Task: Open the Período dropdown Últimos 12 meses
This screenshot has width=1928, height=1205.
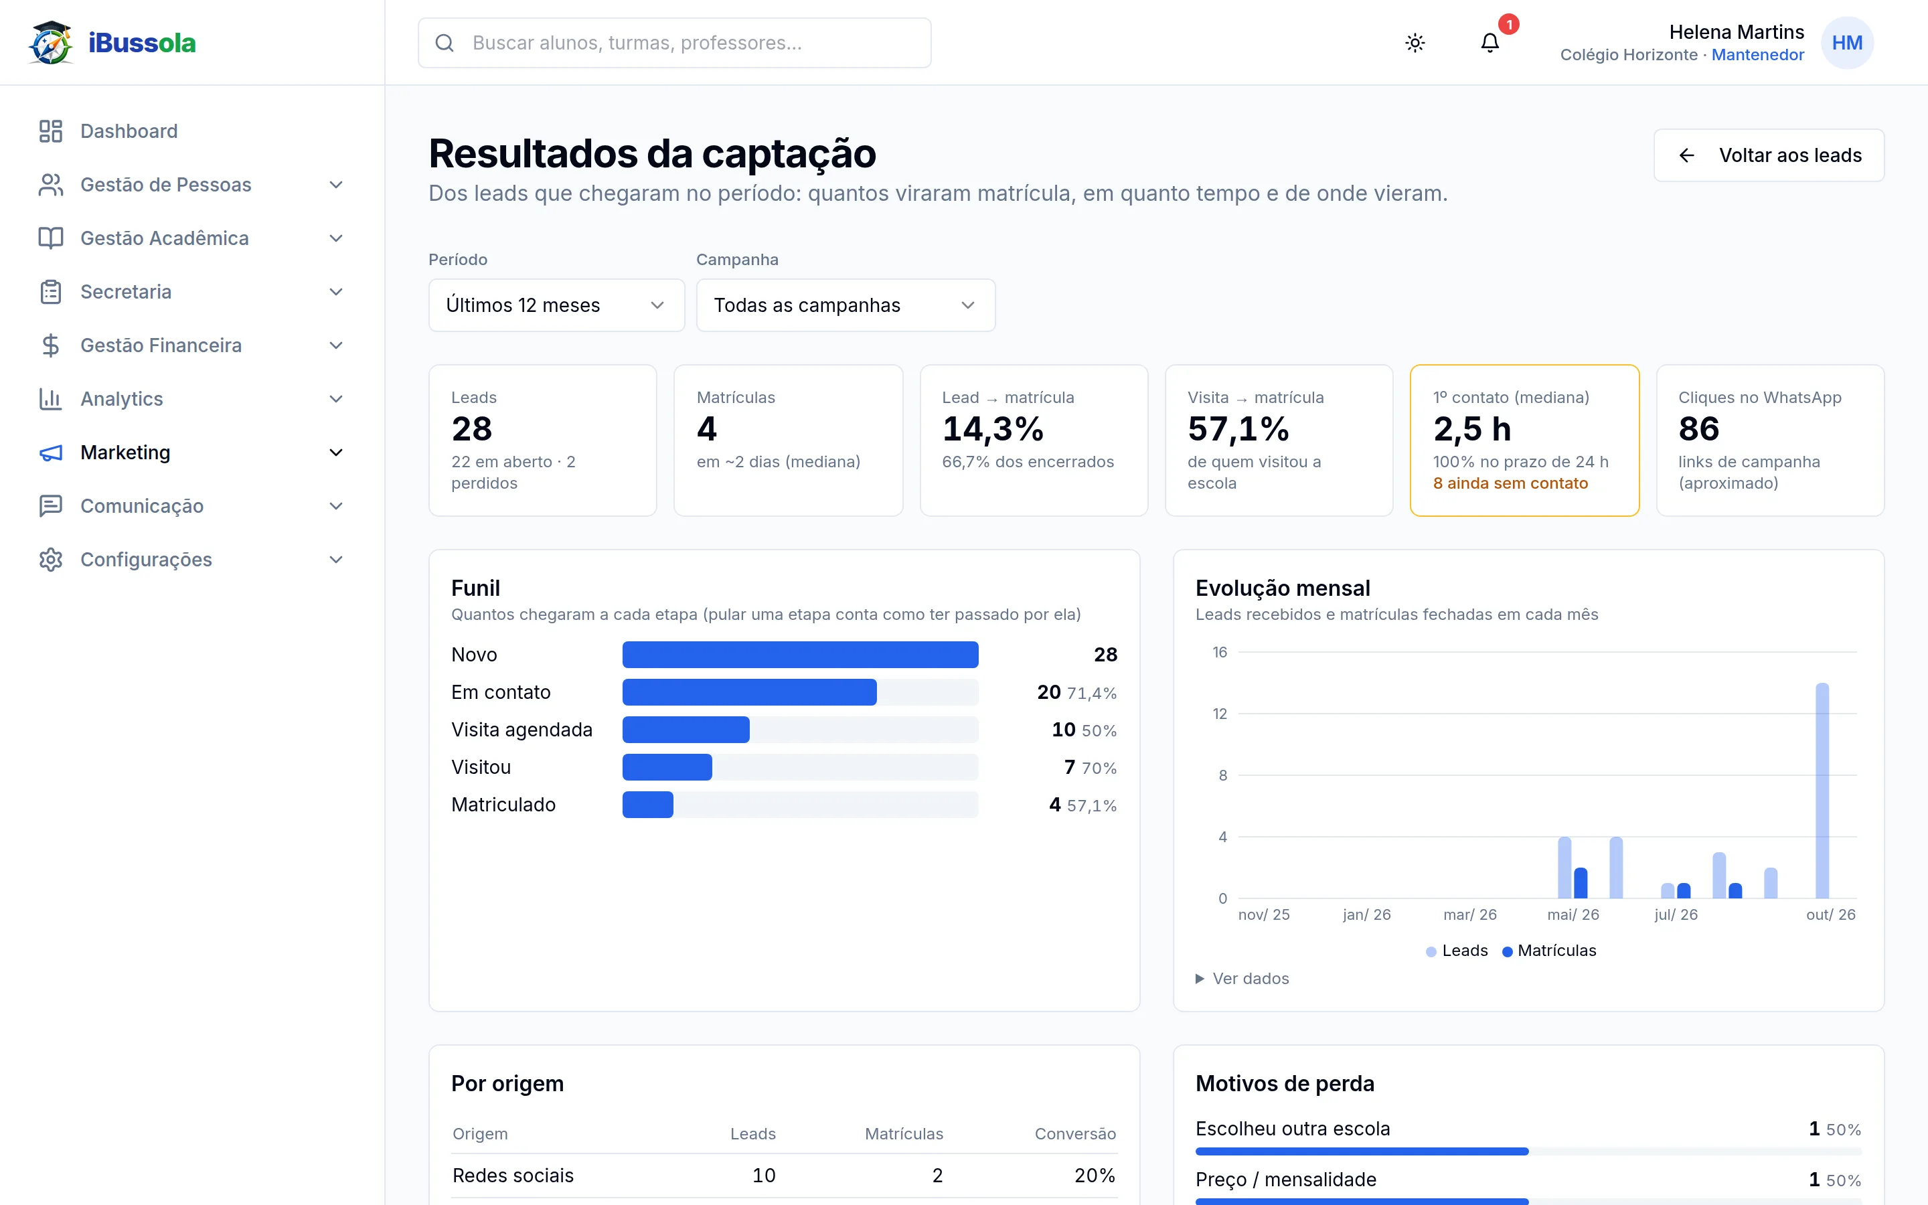Action: click(x=556, y=305)
